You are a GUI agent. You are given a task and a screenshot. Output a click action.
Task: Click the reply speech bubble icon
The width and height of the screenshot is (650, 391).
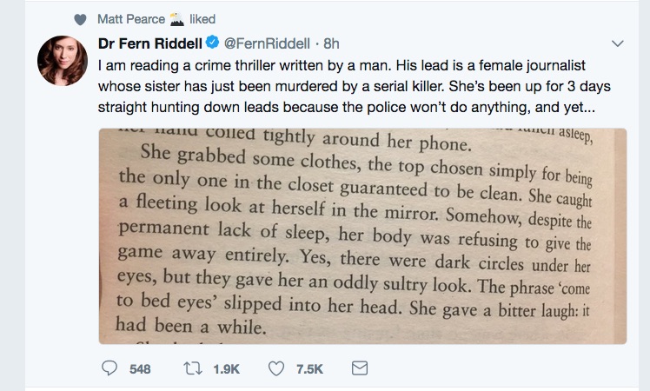point(109,368)
